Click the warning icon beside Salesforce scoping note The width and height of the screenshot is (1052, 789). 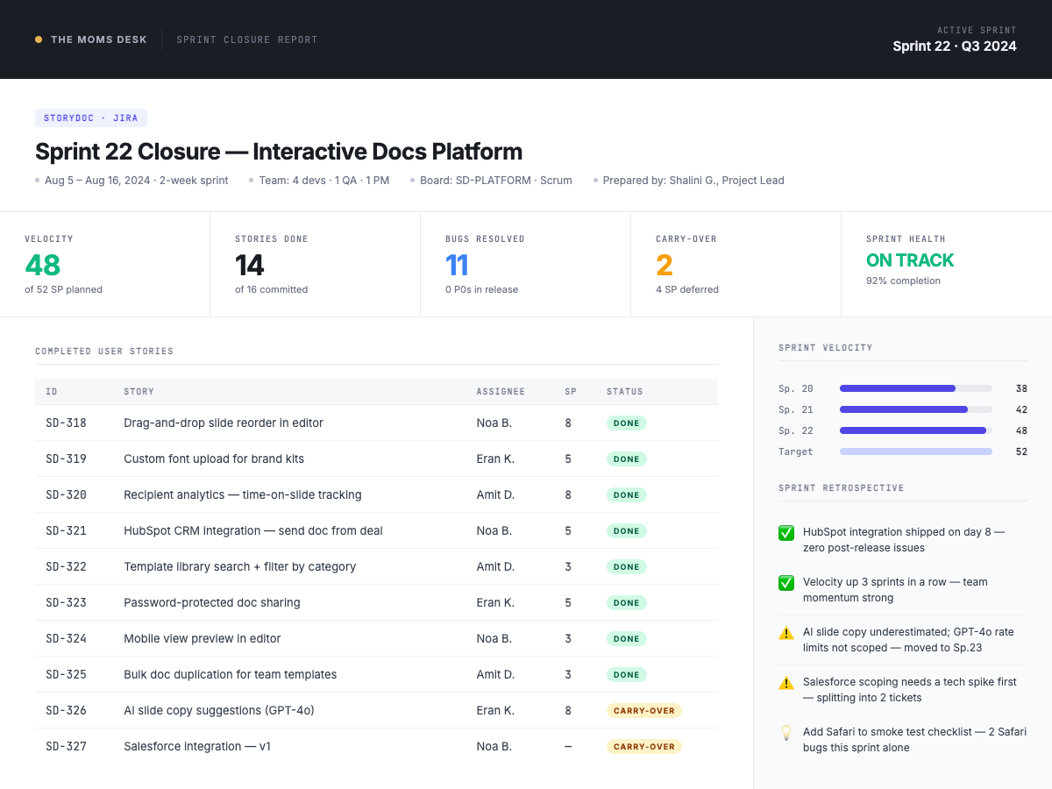(786, 682)
